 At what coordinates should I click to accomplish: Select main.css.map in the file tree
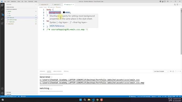point(21,20)
